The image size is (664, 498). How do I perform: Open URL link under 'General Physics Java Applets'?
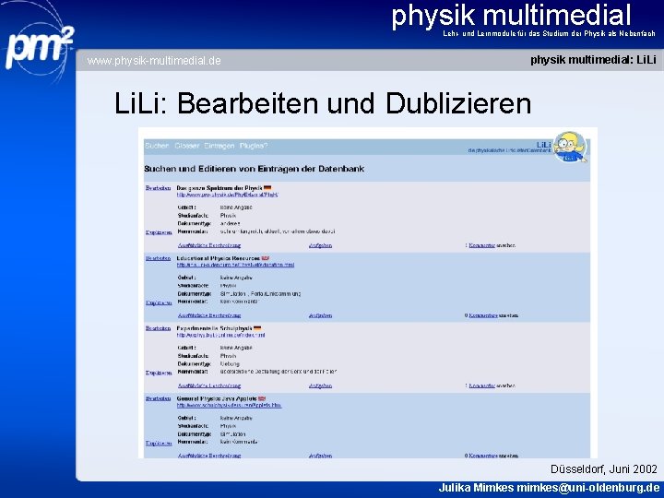[x=229, y=406]
